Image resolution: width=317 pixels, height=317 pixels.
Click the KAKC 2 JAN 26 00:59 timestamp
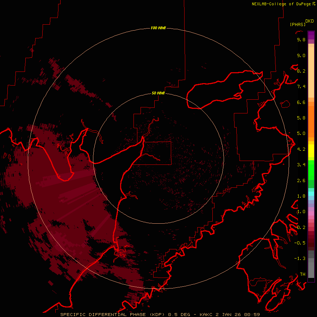pos(230,315)
